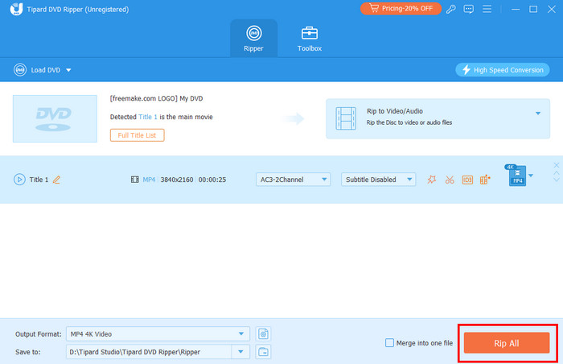Screen dimensions: 563x364
Task: Select the Ripper tab
Action: pos(253,39)
